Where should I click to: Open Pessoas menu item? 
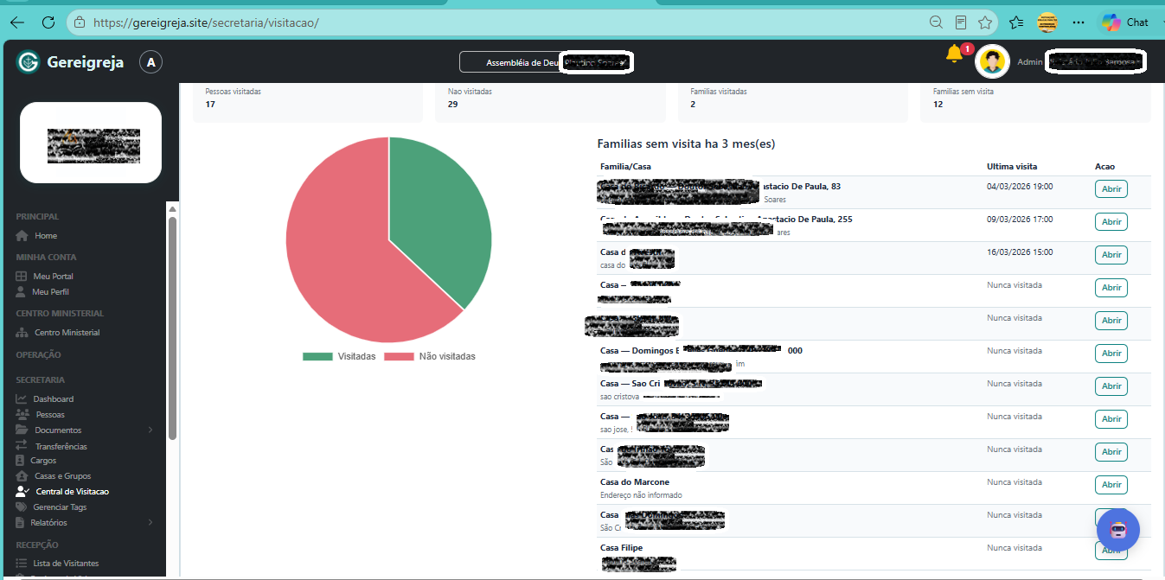(x=50, y=414)
